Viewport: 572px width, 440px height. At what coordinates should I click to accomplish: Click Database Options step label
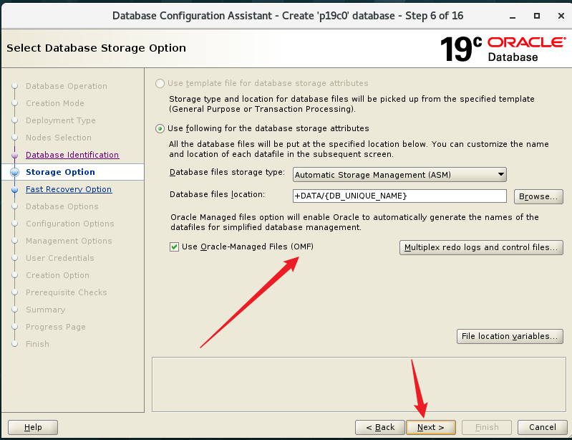[62, 206]
